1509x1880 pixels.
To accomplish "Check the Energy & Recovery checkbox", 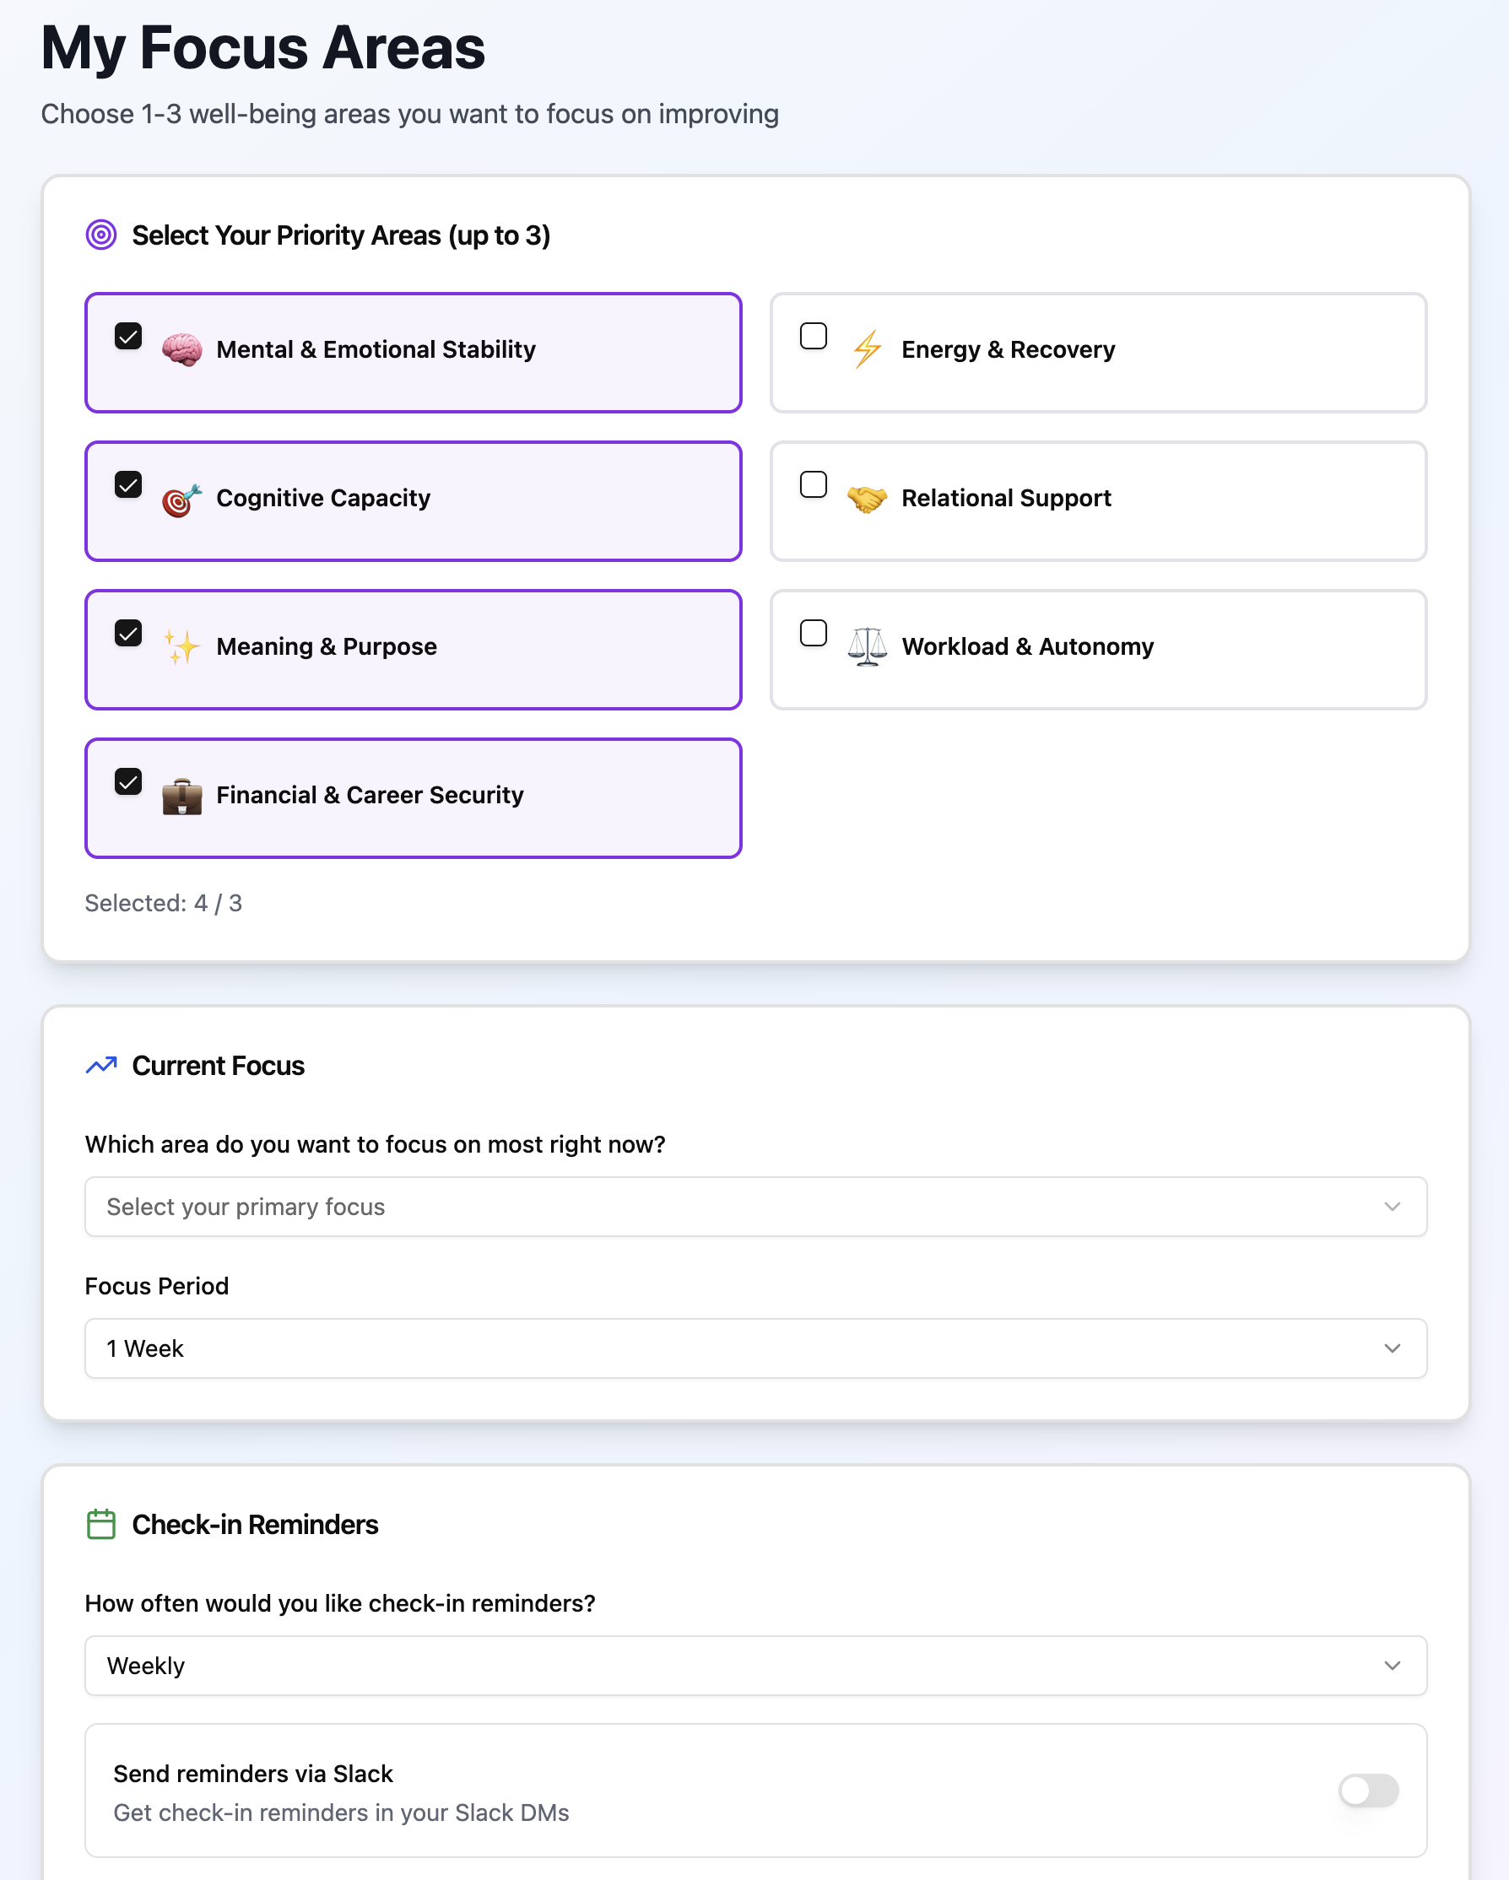I will (x=813, y=337).
